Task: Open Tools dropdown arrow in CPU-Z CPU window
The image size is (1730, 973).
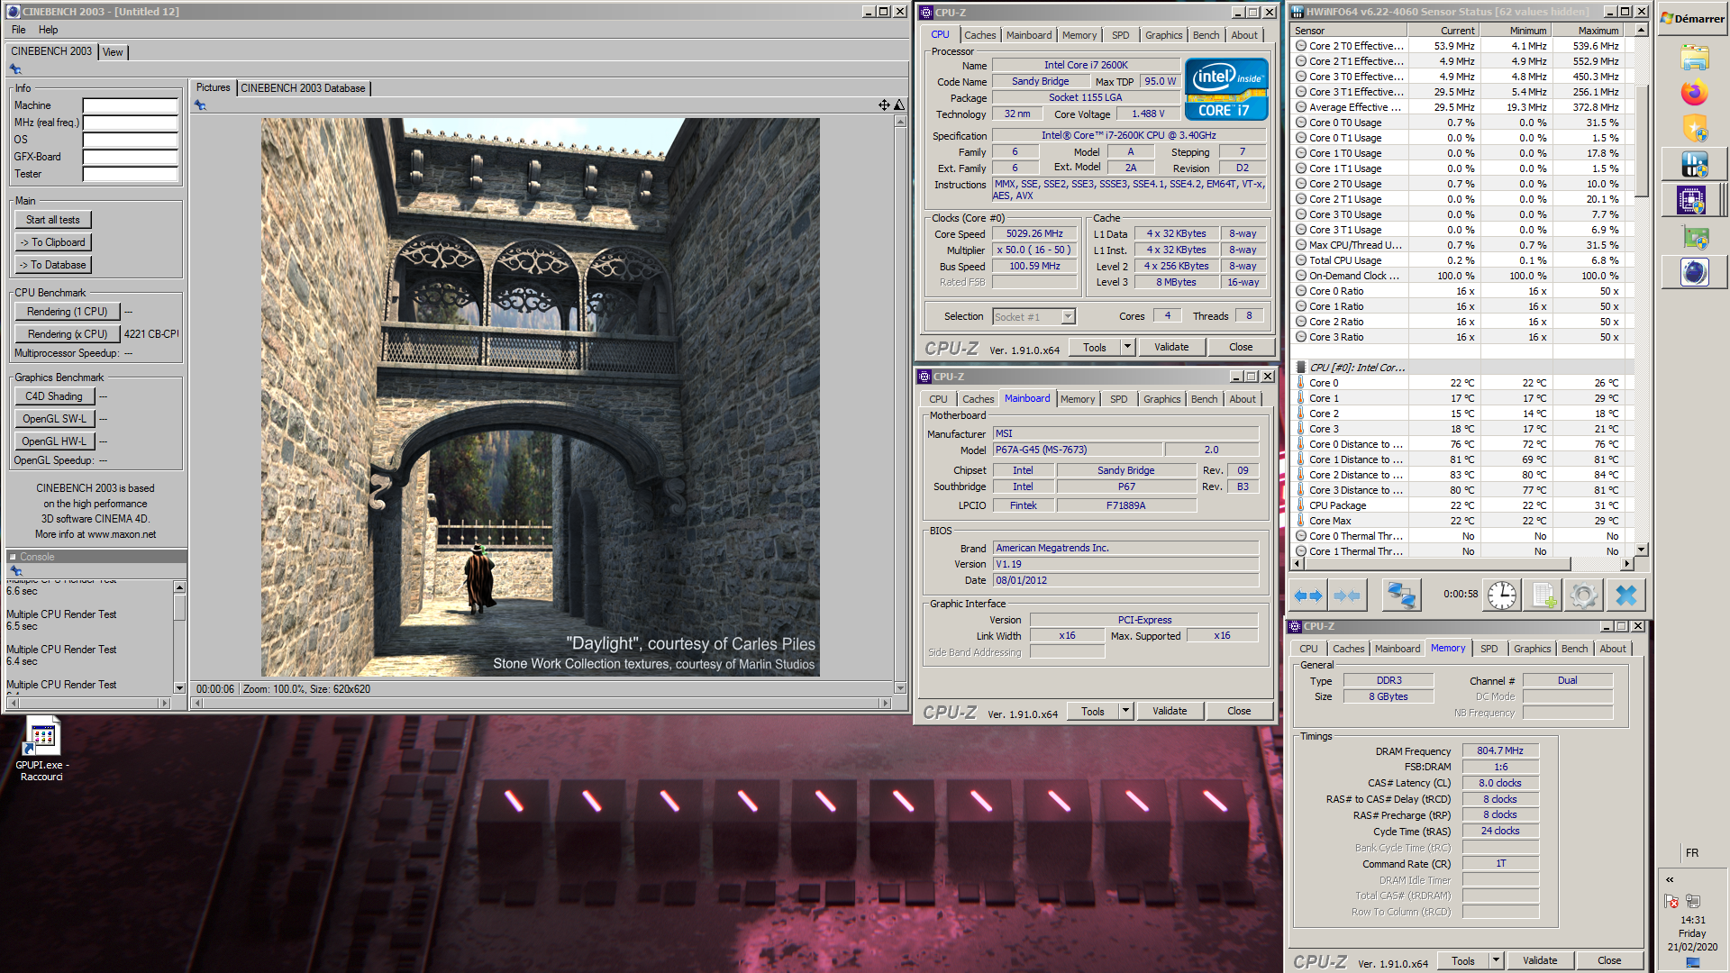Action: click(1126, 347)
